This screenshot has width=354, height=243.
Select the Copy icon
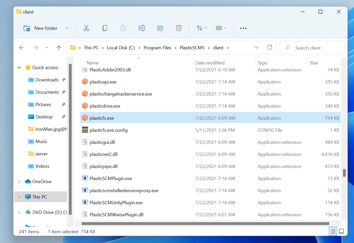(x=105, y=28)
